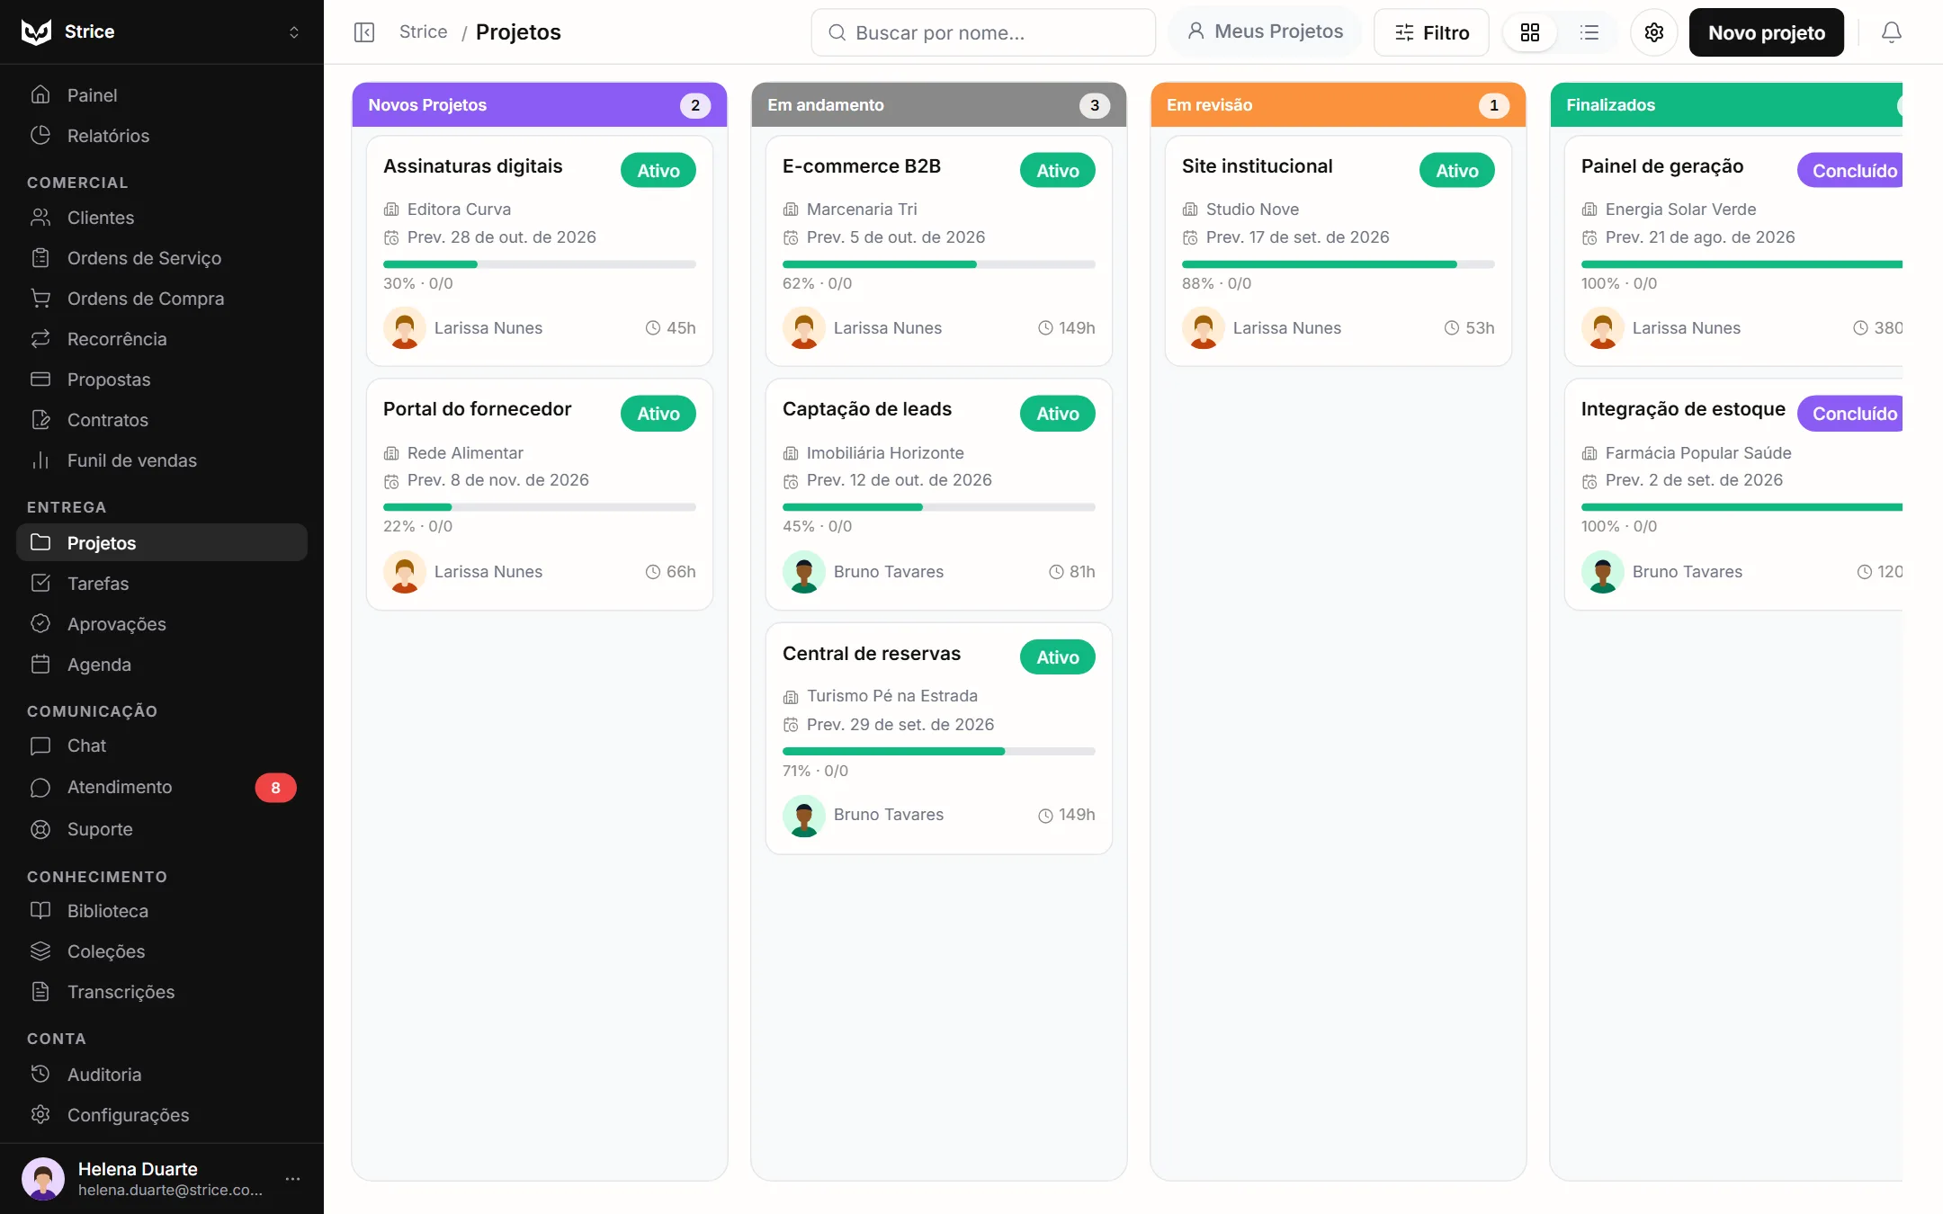The width and height of the screenshot is (1943, 1214).
Task: Click the Contratos document icon
Action: pos(40,419)
